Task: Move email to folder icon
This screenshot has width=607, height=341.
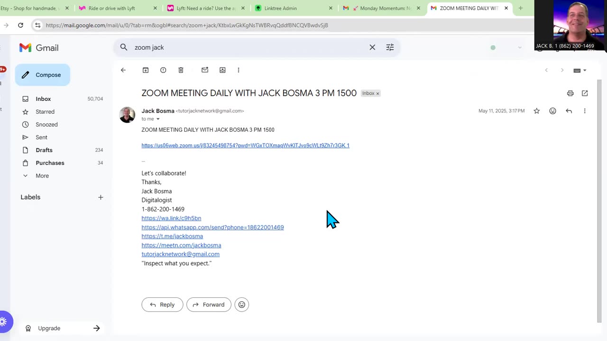Action: click(222, 70)
